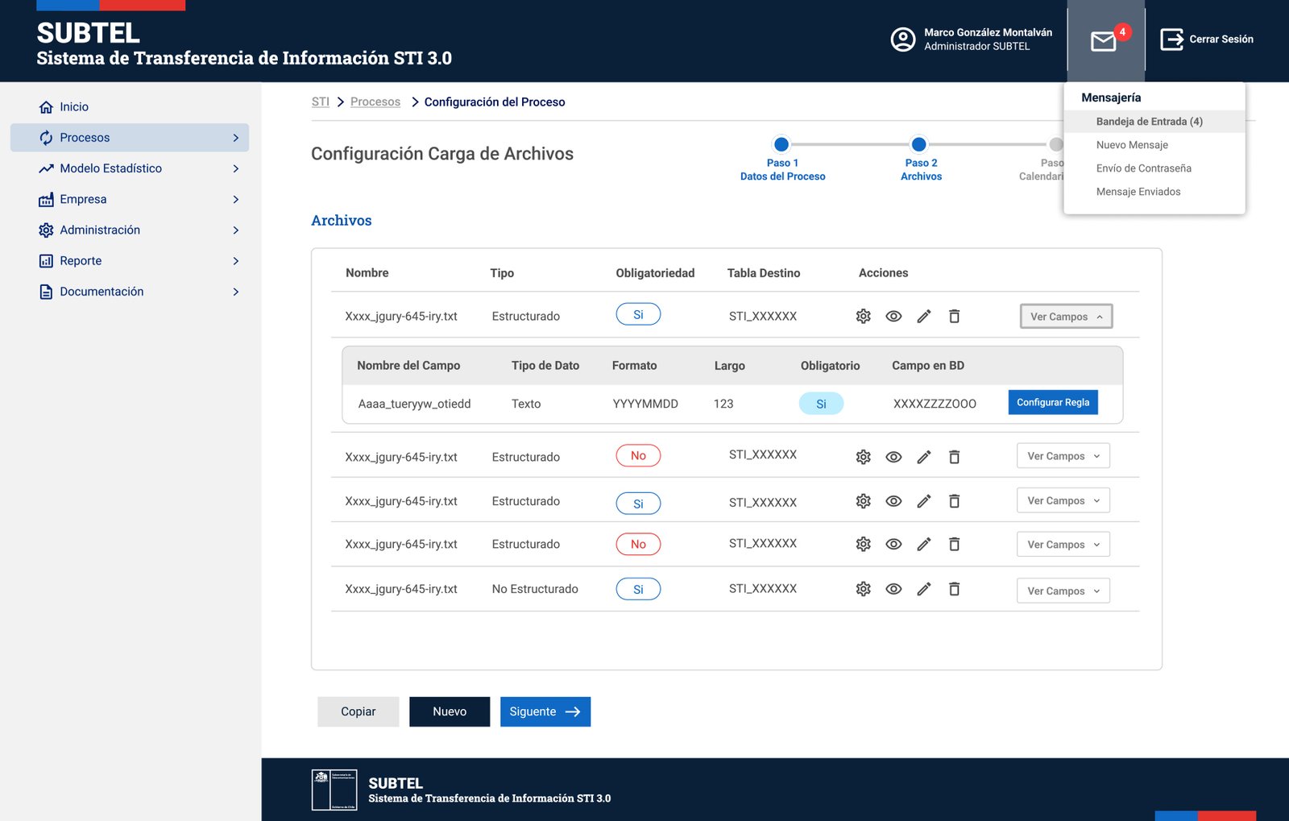Expand Ver Campos for the No Estructurado file
The height and width of the screenshot is (821, 1289).
click(1063, 591)
